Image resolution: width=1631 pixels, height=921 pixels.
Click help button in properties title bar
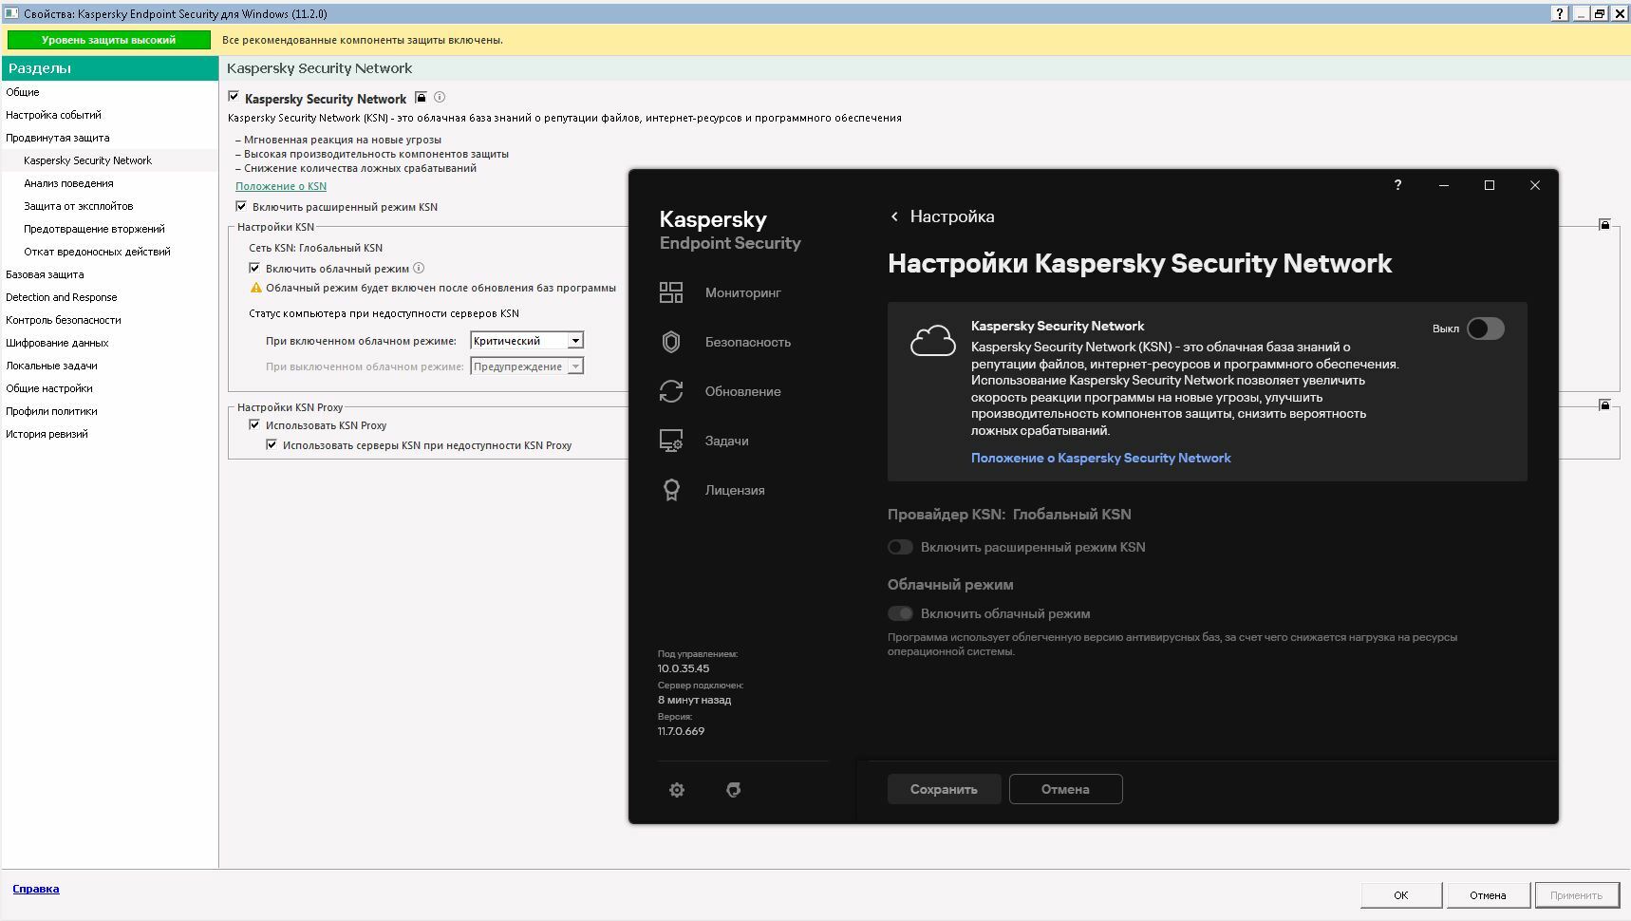pos(1560,13)
